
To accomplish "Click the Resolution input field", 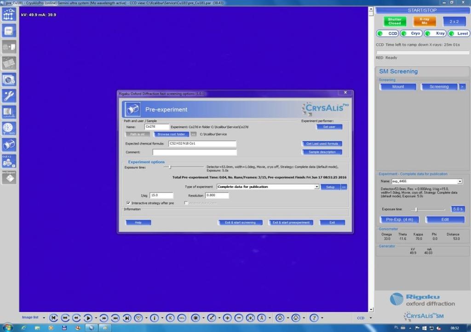I will tap(217, 196).
